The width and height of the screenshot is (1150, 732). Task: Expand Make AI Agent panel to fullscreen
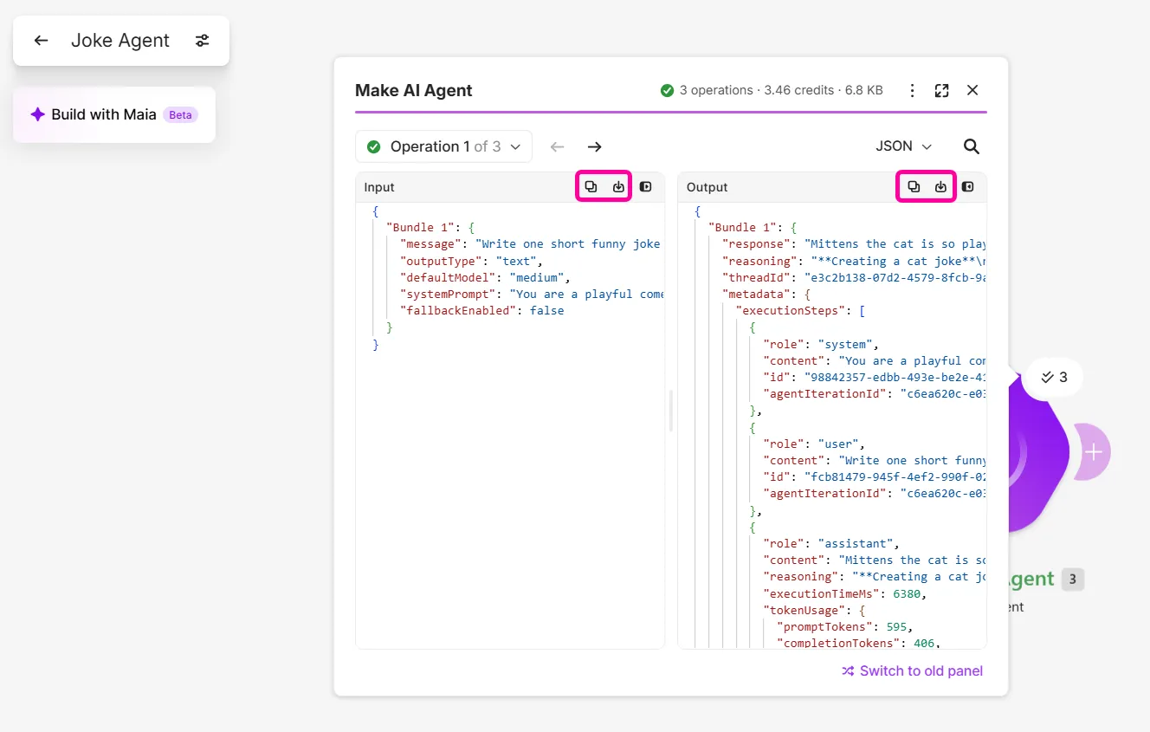click(942, 90)
